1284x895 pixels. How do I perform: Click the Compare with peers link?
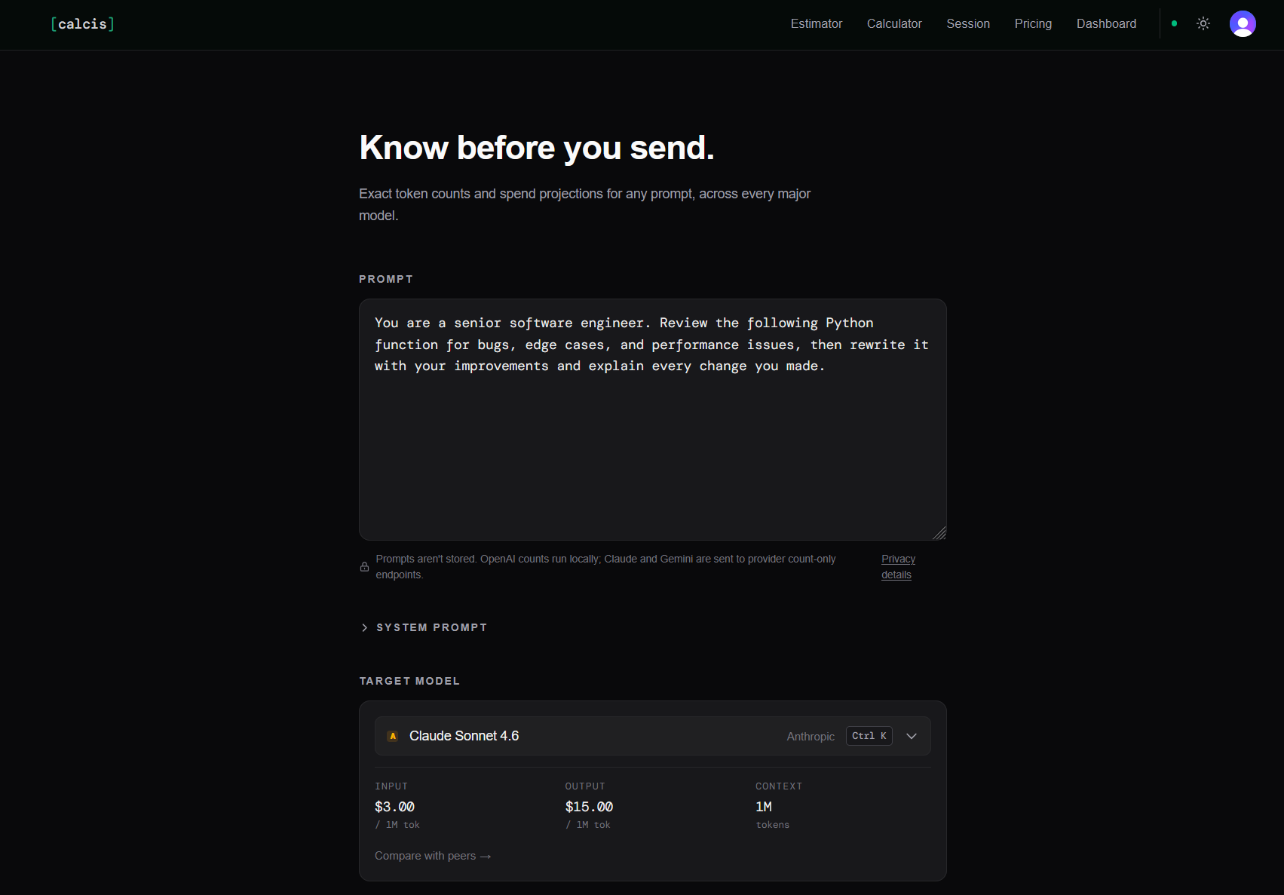(433, 856)
